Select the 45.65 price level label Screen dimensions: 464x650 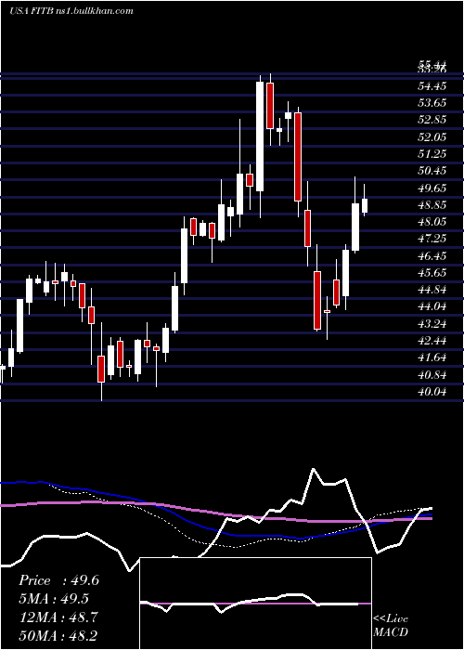pos(432,272)
